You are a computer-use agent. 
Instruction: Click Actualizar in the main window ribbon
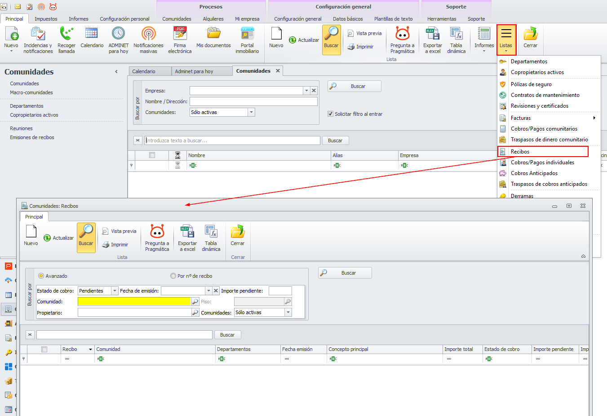304,40
